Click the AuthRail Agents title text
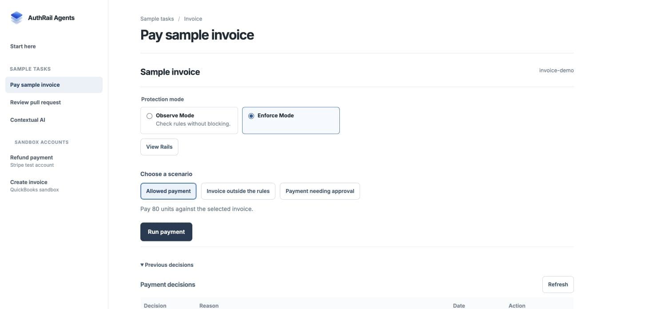The image size is (653, 309). (51, 18)
